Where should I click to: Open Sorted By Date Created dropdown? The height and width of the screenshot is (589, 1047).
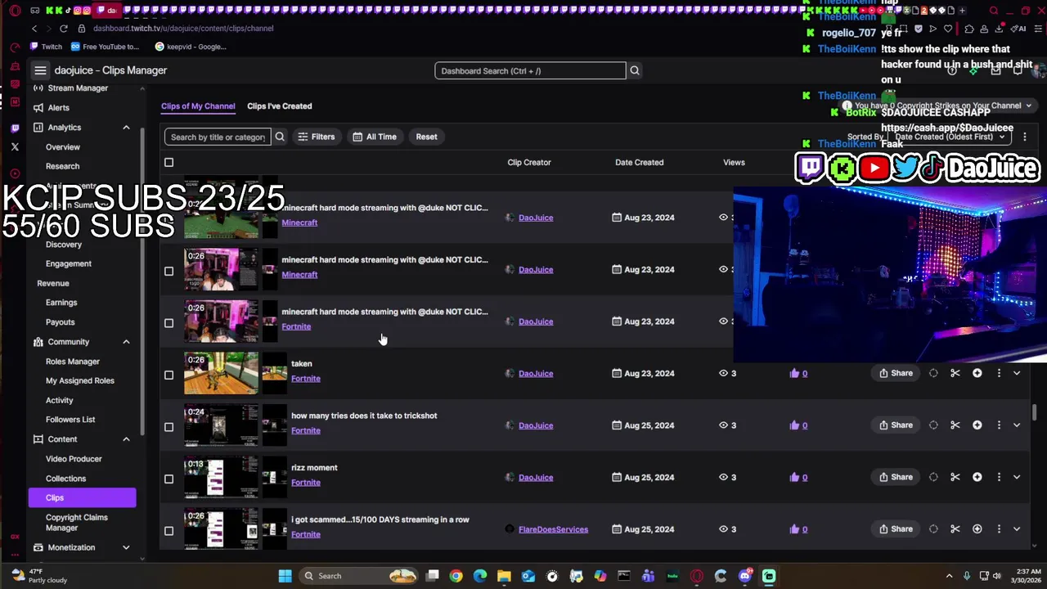tap(950, 137)
